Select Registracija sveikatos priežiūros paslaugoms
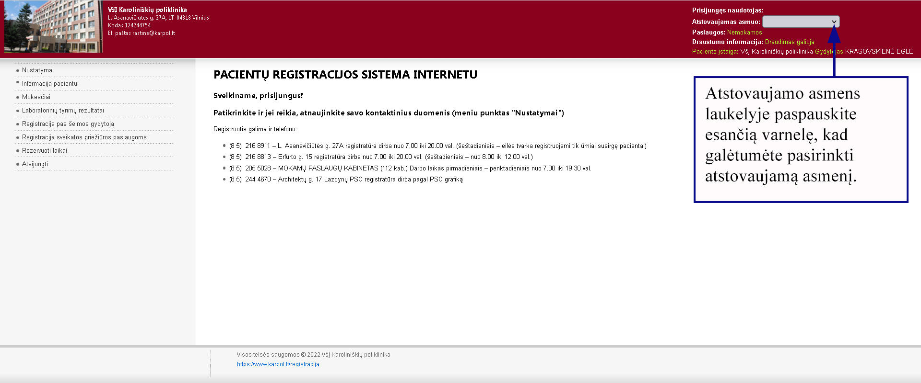The height and width of the screenshot is (383, 921). [84, 137]
